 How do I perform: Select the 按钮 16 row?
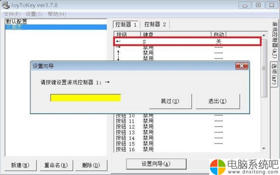coord(187,149)
